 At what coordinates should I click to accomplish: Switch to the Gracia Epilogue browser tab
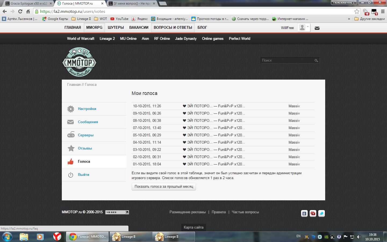tap(27, 3)
